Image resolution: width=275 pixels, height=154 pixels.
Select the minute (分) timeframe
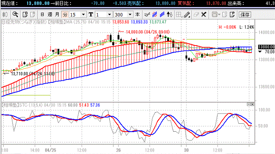click(65, 14)
